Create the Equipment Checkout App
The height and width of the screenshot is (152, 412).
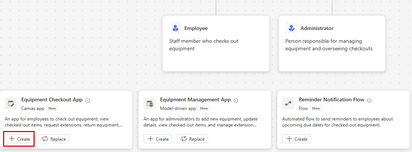coord(20,139)
